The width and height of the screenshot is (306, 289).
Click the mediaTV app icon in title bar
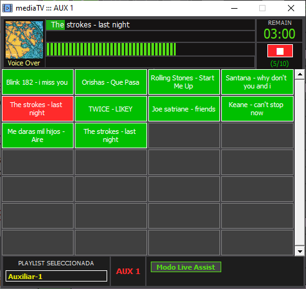(7, 8)
